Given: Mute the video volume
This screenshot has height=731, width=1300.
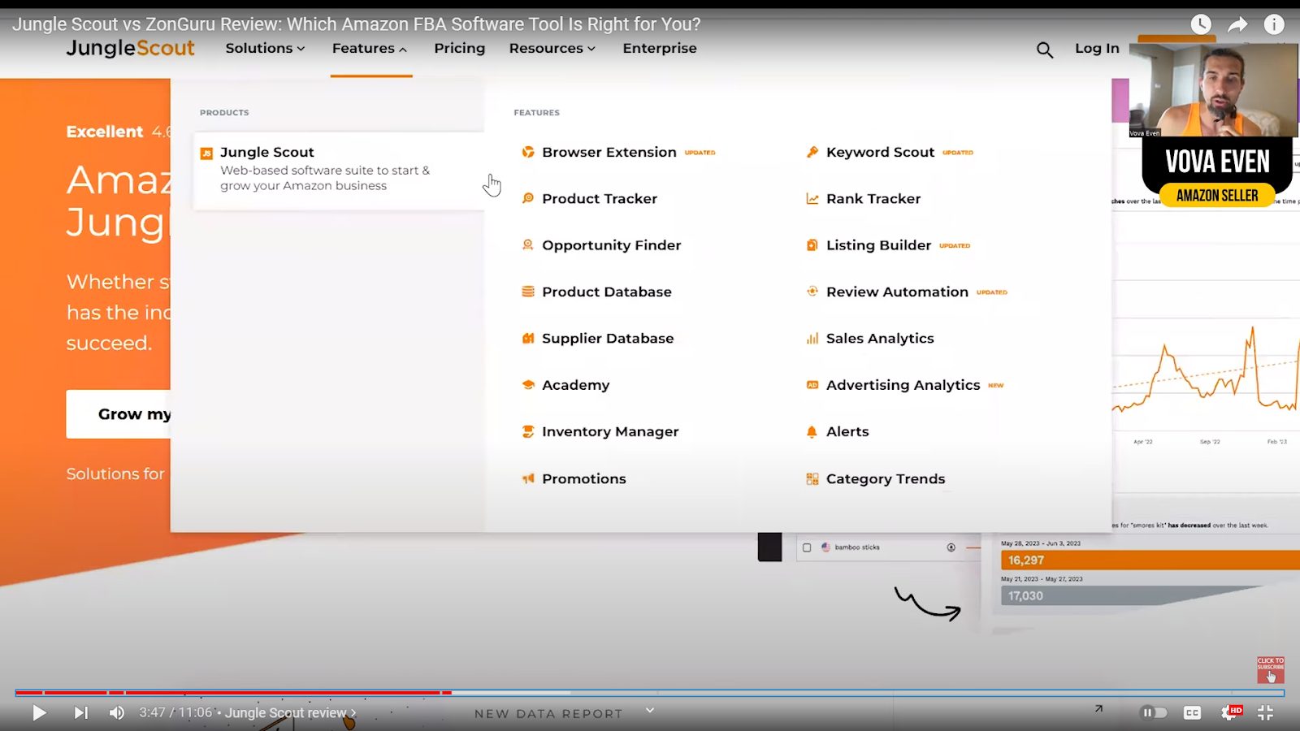Looking at the screenshot, I should pyautogui.click(x=117, y=712).
